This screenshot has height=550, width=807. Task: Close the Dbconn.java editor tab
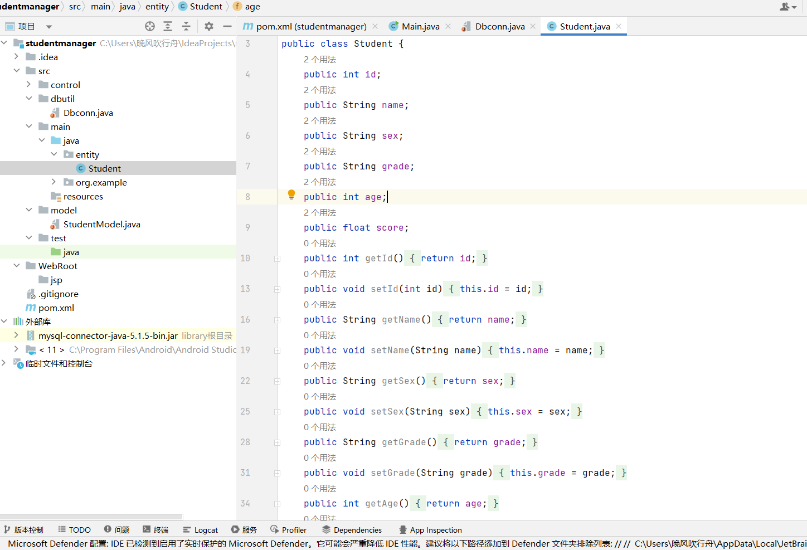[533, 26]
